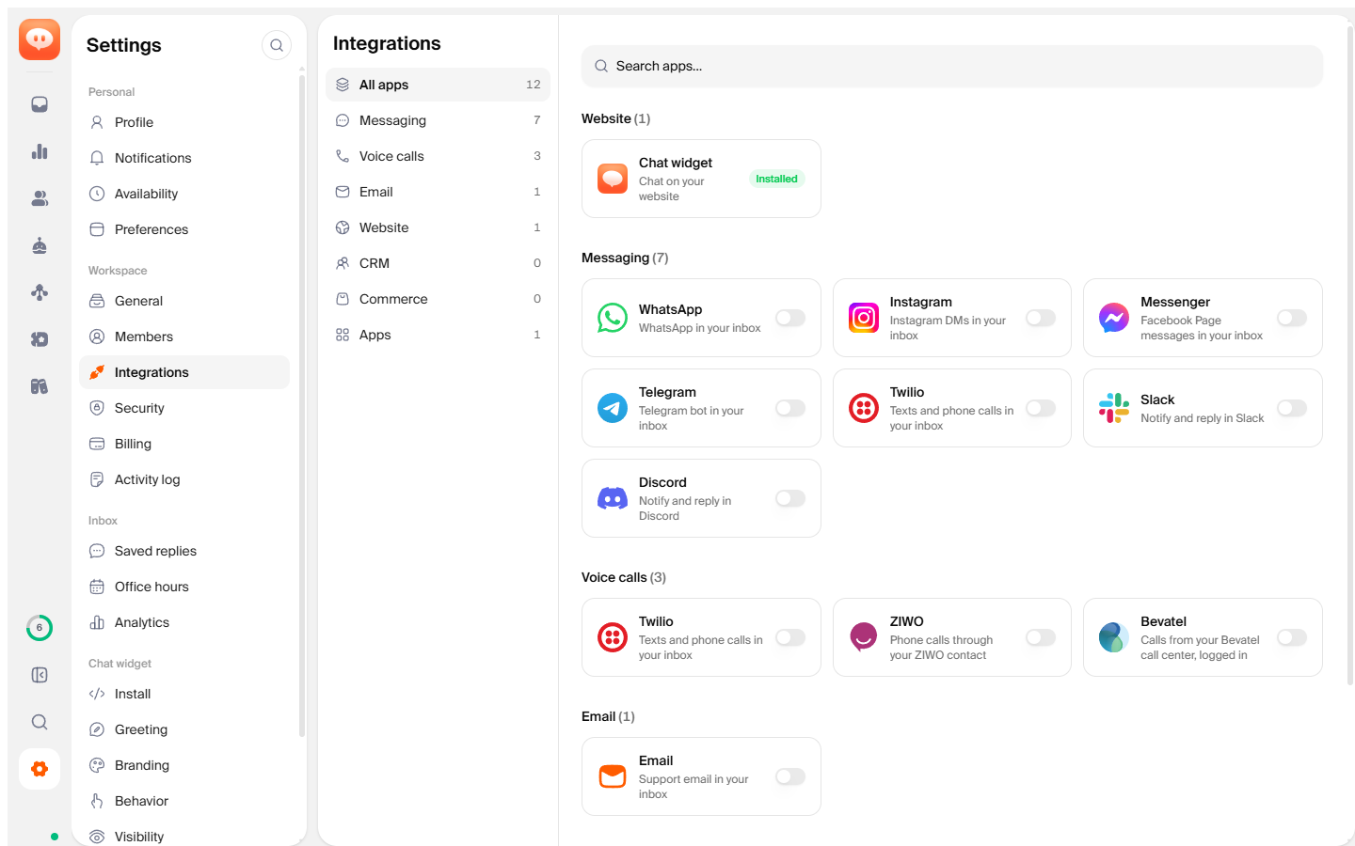Image resolution: width=1355 pixels, height=846 pixels.
Task: Open the reports bar chart icon
Action: pyautogui.click(x=40, y=151)
